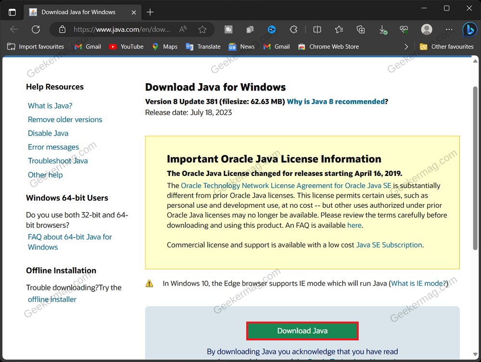Open Settings and more ellipsis
Screen dimensions: 481x362
[x=449, y=29]
